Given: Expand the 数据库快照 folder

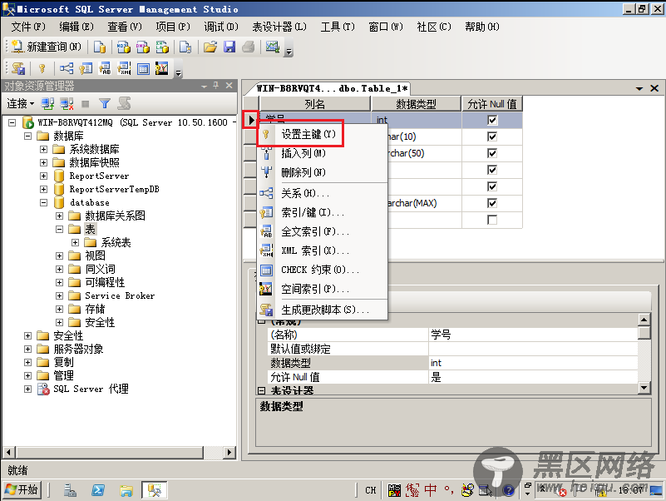Looking at the screenshot, I should [x=43, y=162].
